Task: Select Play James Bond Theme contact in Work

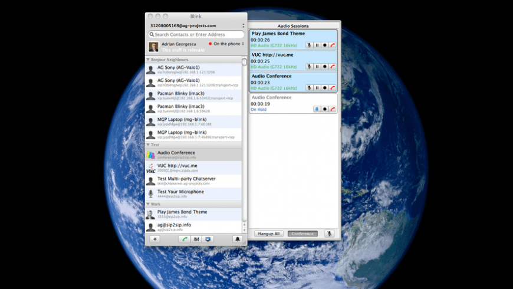Action: pos(193,214)
